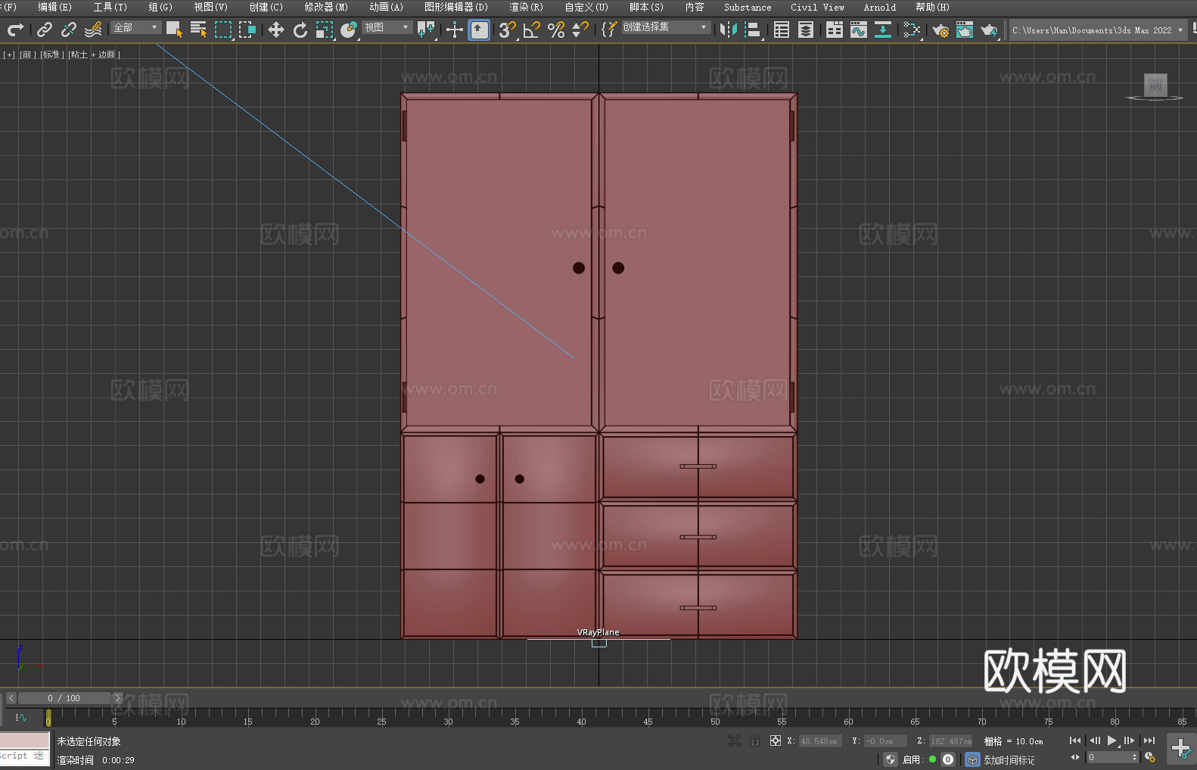Click the Play Animation button
Viewport: 1197px width, 770px height.
point(1112,740)
